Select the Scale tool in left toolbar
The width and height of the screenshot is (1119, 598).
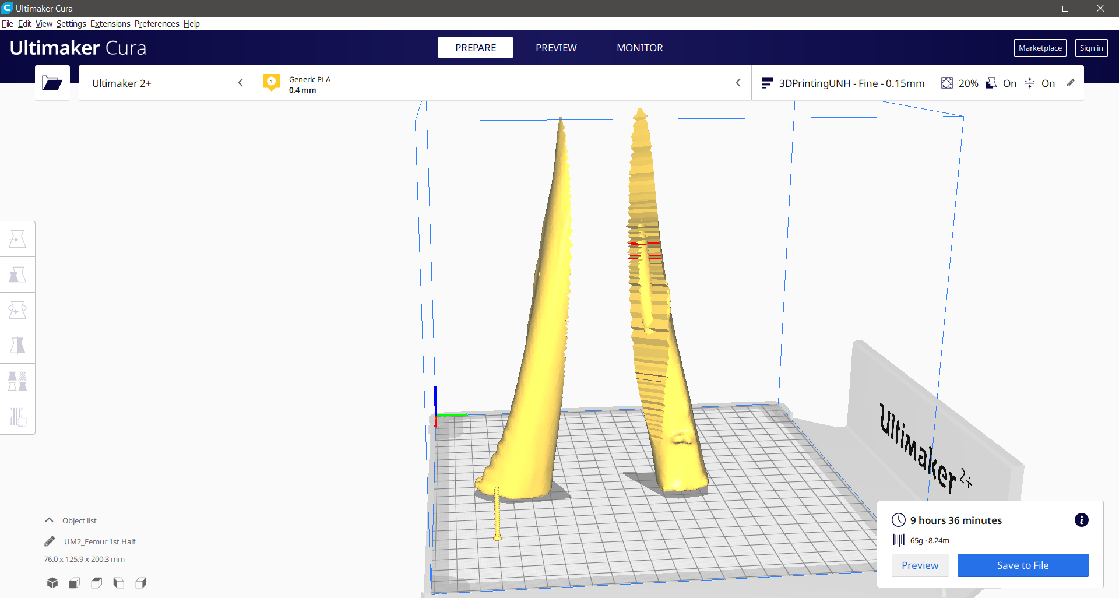pyautogui.click(x=17, y=275)
